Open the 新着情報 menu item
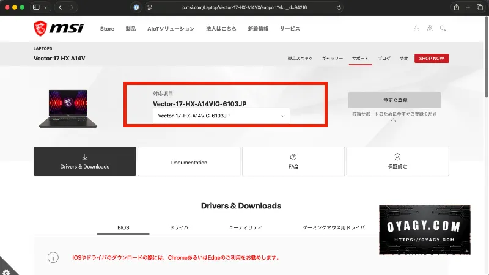The width and height of the screenshot is (489, 275). pos(258,29)
